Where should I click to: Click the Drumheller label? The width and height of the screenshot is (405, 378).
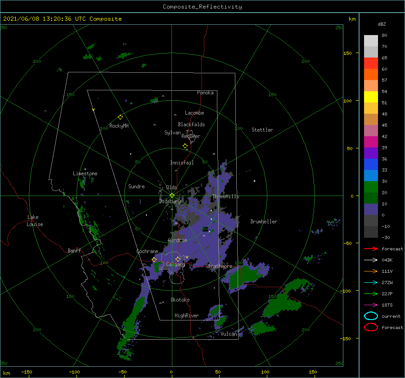[x=264, y=222]
